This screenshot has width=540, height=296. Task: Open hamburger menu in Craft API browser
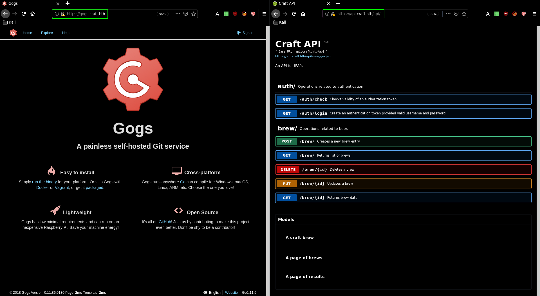pyautogui.click(x=534, y=14)
